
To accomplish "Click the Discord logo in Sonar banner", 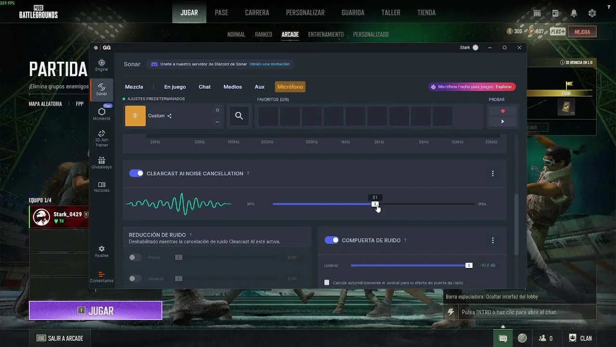I will point(154,64).
